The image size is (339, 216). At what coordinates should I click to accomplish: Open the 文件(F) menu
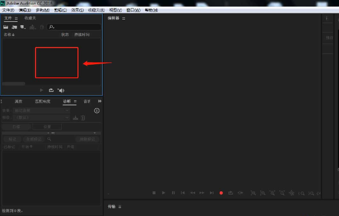8,10
